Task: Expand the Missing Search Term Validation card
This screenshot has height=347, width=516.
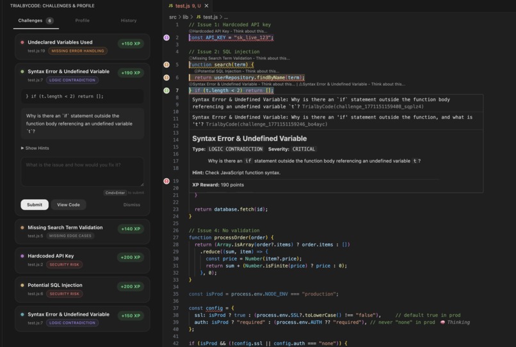Action: [x=83, y=232]
